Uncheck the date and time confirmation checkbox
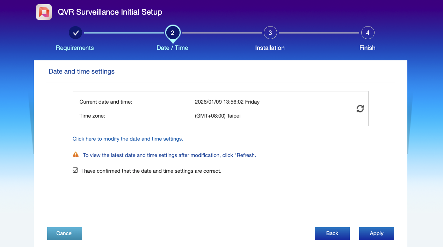Image resolution: width=443 pixels, height=247 pixels. 75,171
